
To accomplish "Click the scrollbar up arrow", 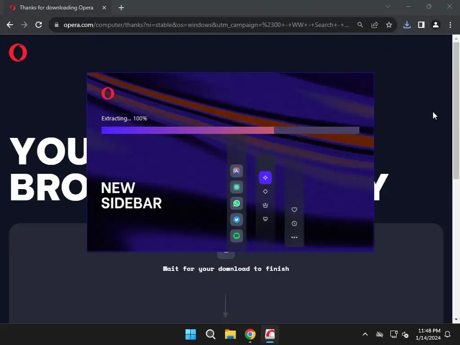I will tap(456, 39).
